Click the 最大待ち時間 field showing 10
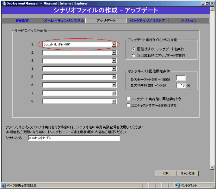The height and width of the screenshot is (189, 216). point(181,85)
